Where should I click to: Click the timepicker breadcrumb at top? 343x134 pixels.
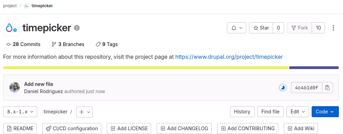coord(42,6)
